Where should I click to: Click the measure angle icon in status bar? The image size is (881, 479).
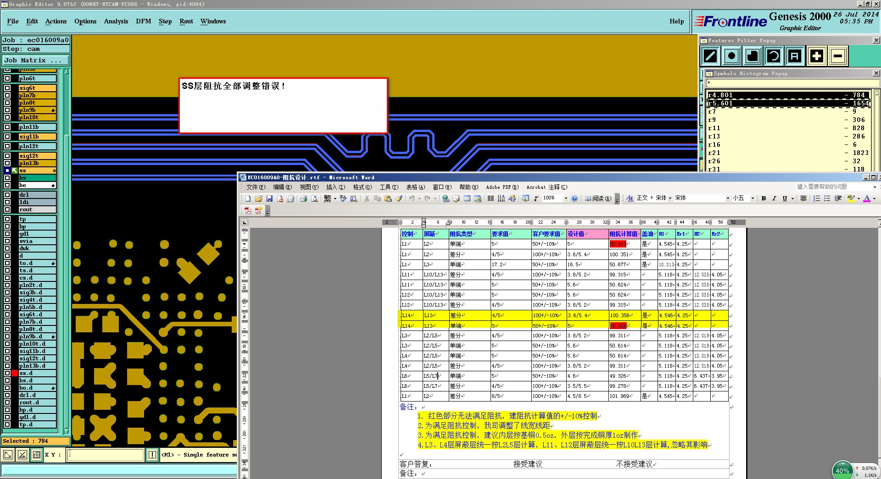point(22,455)
